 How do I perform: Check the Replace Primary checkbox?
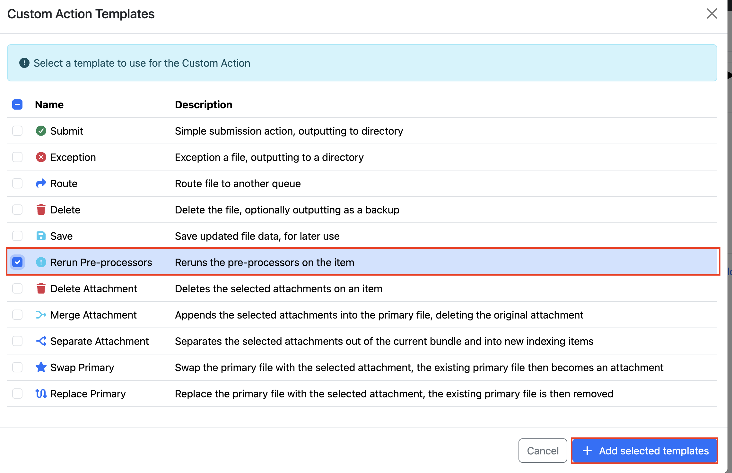tap(17, 394)
